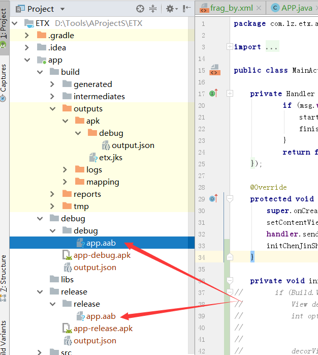Screen dimensions: 318x355
Task: Click the collapse all icon in Project panel
Action: (153, 9)
